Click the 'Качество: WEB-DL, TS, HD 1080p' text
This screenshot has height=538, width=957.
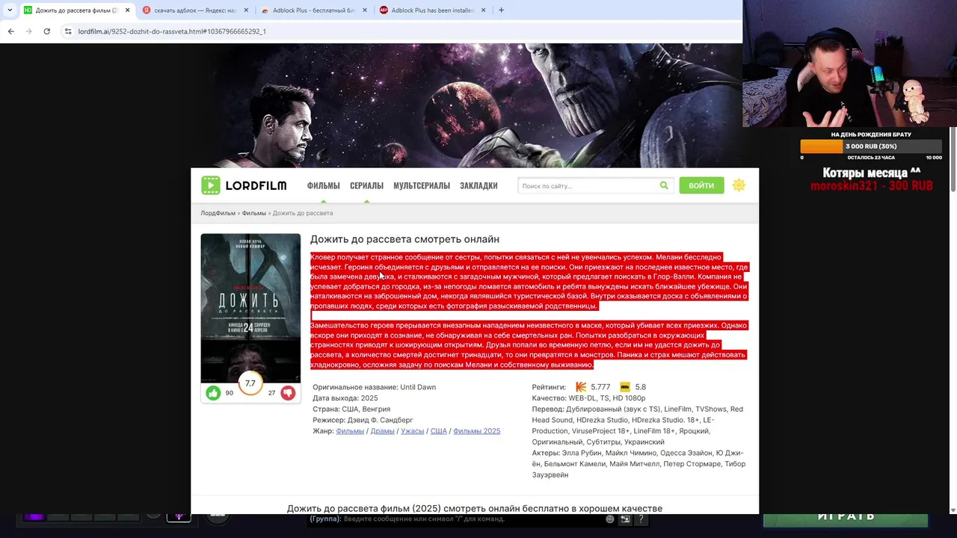point(588,398)
